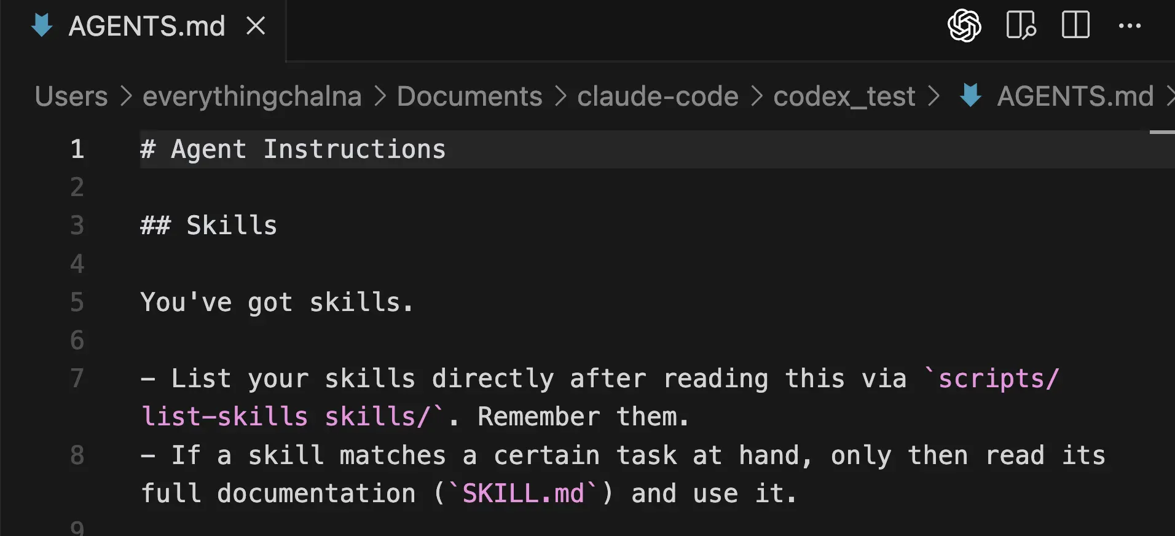The height and width of the screenshot is (536, 1175).
Task: Select the AGENTS.md editor tab
Action: point(147,26)
